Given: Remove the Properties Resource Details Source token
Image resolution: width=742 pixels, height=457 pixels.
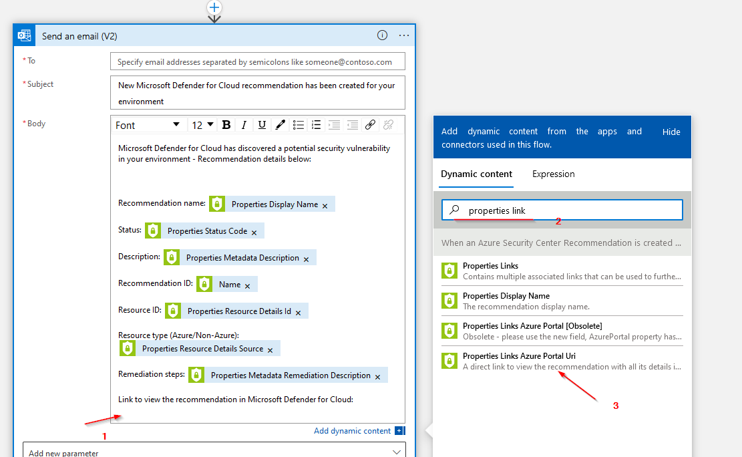Looking at the screenshot, I should point(270,350).
